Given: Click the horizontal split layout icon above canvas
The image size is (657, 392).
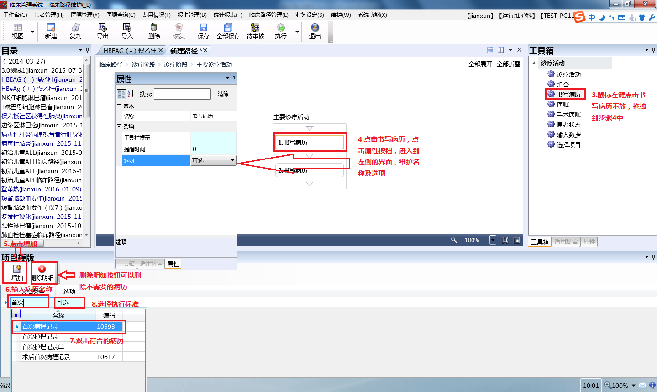Looking at the screenshot, I should [490, 50].
